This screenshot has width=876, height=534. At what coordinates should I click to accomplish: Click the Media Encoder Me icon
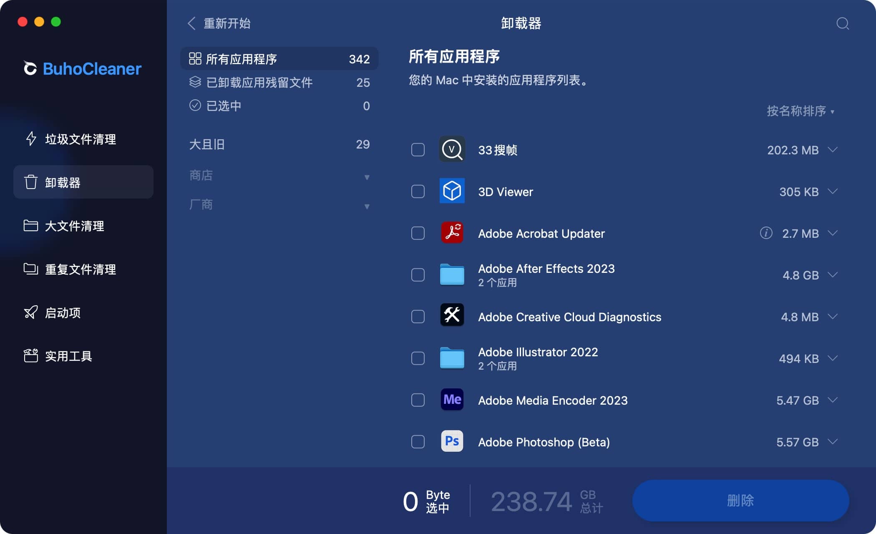(452, 400)
